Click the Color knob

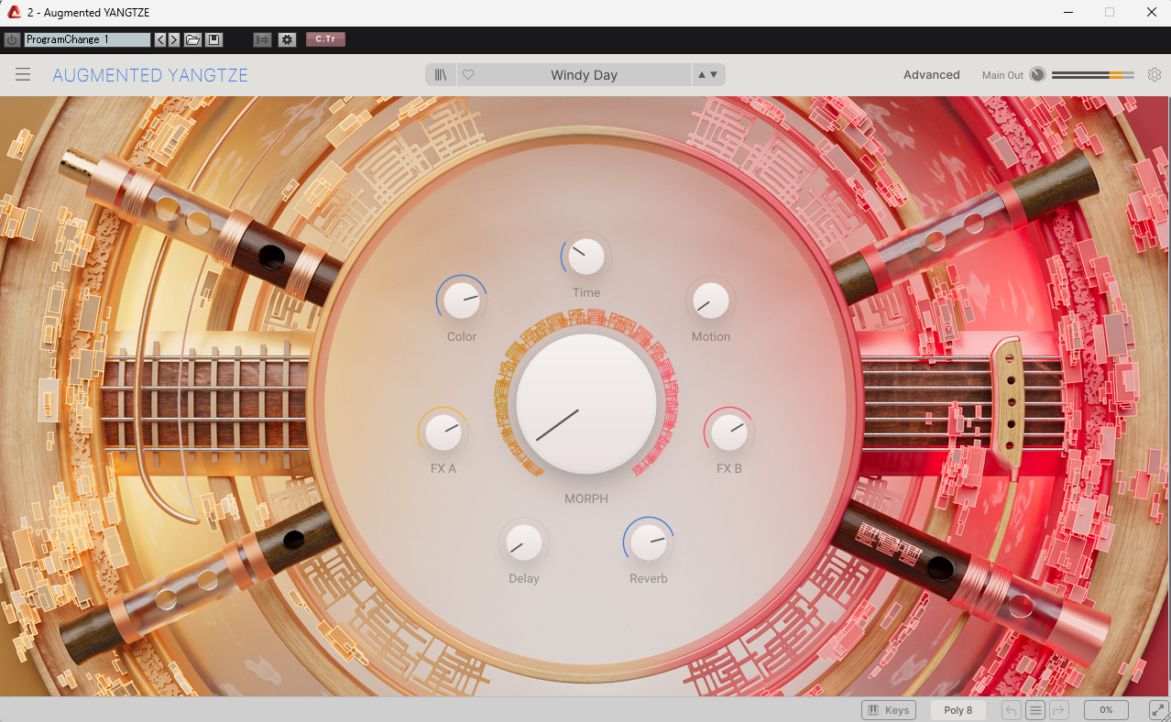[x=462, y=301]
